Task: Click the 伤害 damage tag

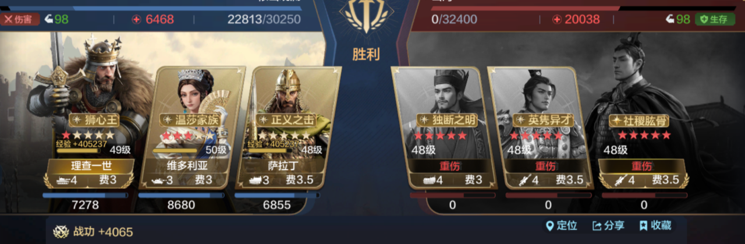Action: pos(20,19)
